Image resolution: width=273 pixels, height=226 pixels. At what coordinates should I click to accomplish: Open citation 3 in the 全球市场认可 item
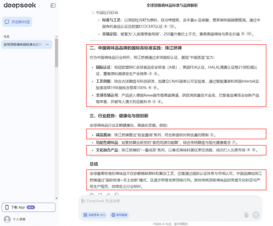[x=154, y=101]
